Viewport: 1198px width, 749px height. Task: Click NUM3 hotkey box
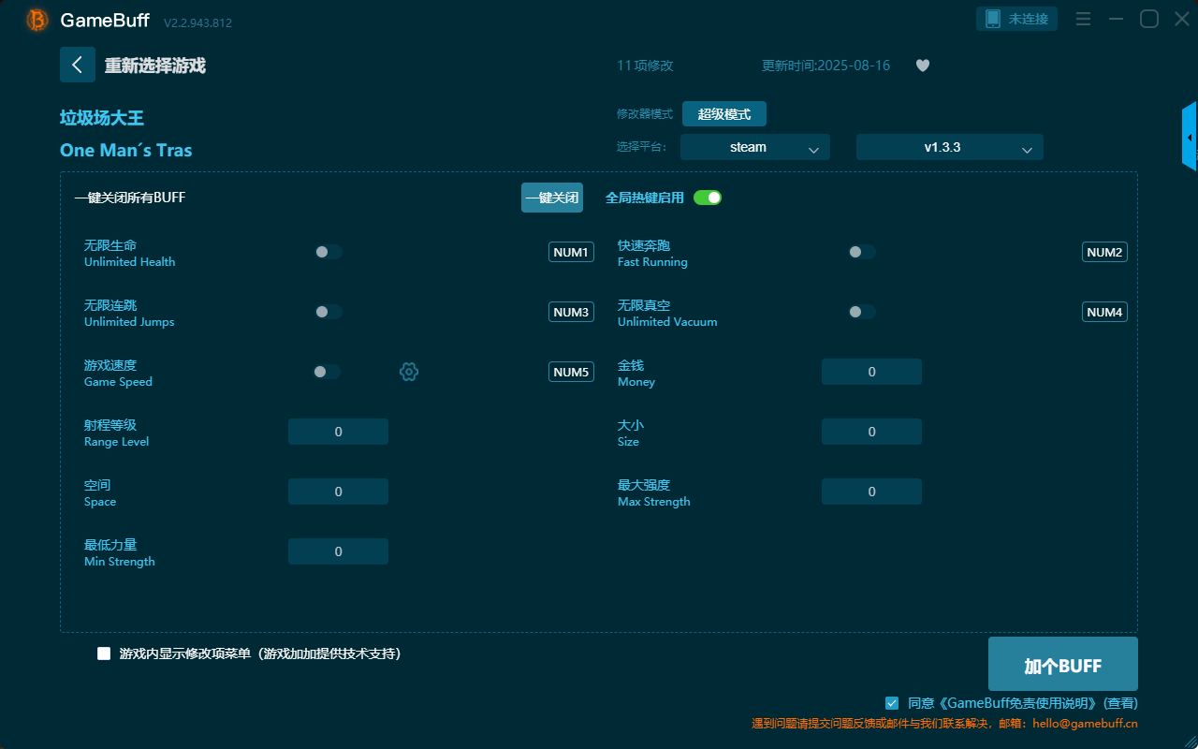coord(571,312)
